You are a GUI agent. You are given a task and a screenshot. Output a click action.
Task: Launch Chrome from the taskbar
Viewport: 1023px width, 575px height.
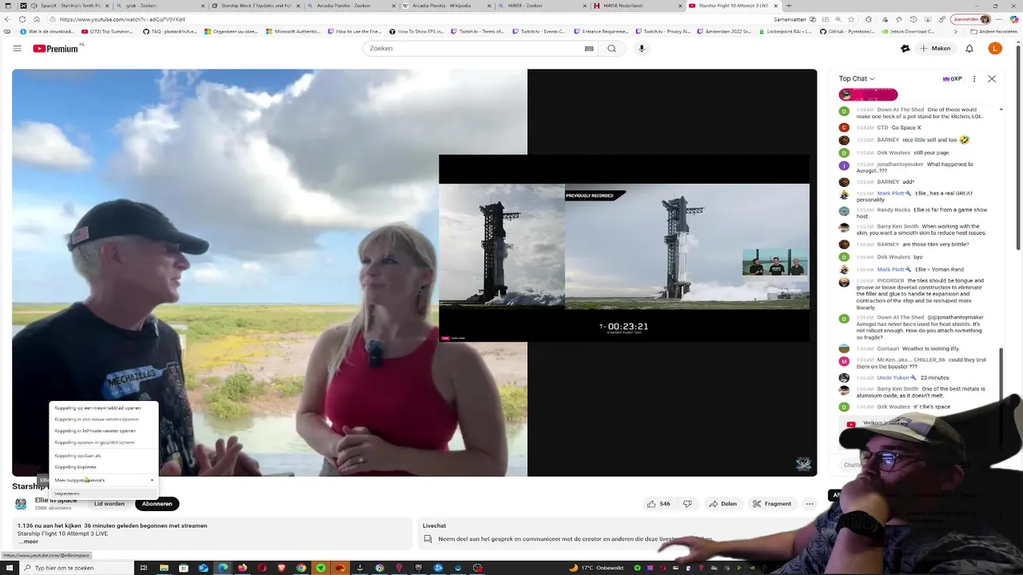[x=301, y=568]
